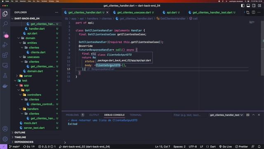Screen dimensions: 264x149
Task: Collapse DART-BACK-END_04 root folder
Action: tap(27, 18)
